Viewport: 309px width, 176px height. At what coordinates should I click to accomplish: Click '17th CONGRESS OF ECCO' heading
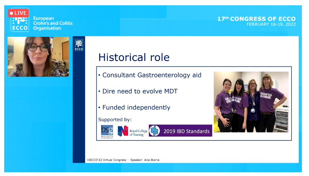coord(256,19)
